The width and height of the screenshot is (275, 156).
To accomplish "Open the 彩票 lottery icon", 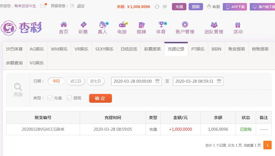I will pyautogui.click(x=83, y=24).
